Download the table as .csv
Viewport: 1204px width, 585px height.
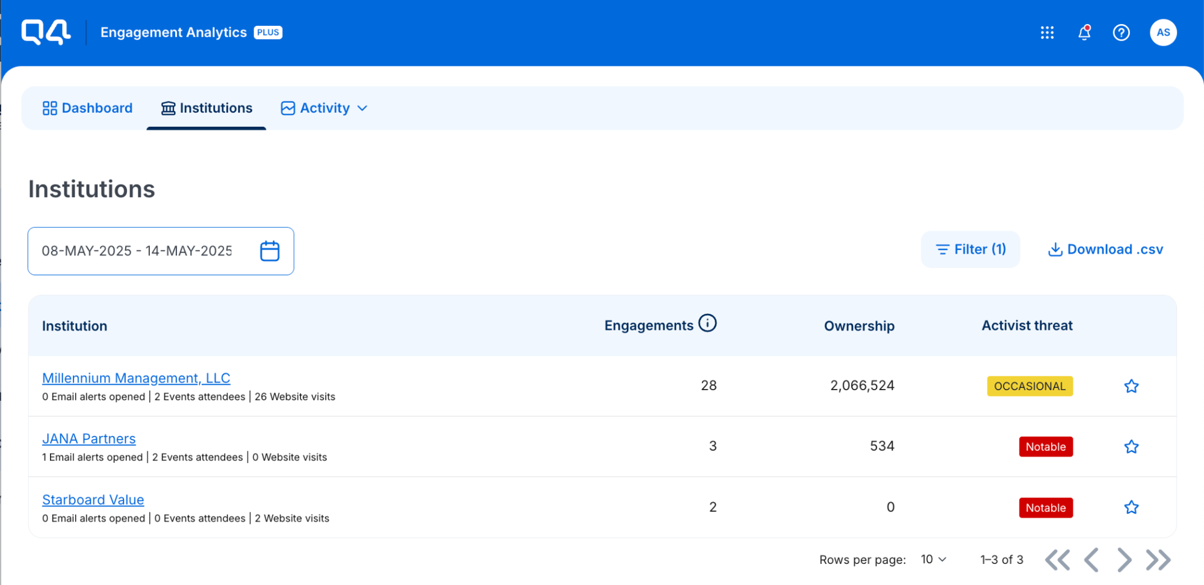coord(1105,250)
